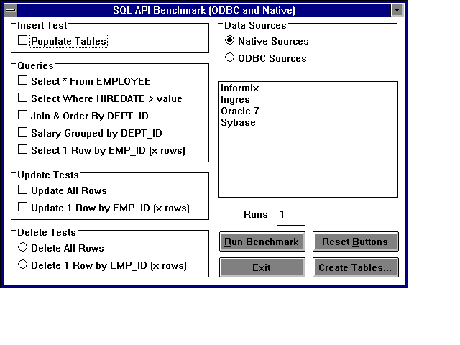460x345 pixels.
Task: Toggle Select Where HIREDATE > value
Action: point(23,98)
